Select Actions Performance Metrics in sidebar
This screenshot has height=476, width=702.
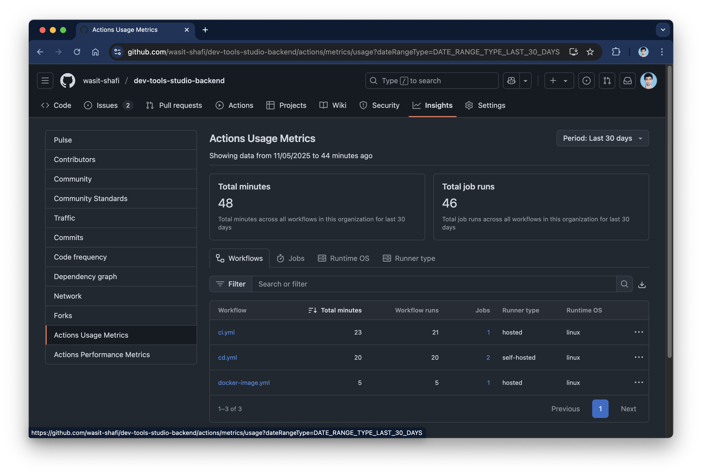point(102,355)
